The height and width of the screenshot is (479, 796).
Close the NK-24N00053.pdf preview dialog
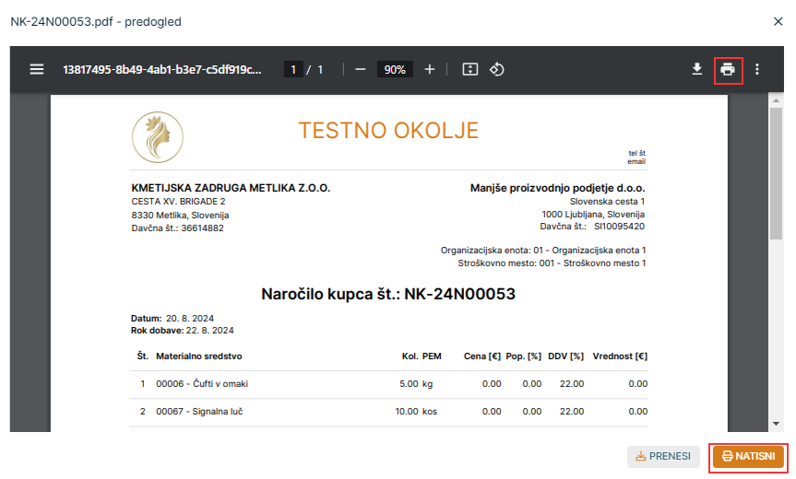[x=778, y=19]
